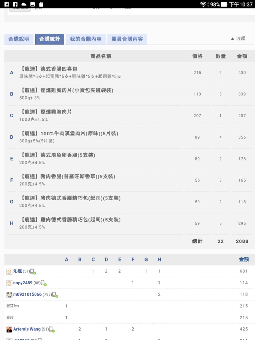The height and width of the screenshot is (340, 255).
Task: Open the 合購說明 tab
Action: (19, 39)
